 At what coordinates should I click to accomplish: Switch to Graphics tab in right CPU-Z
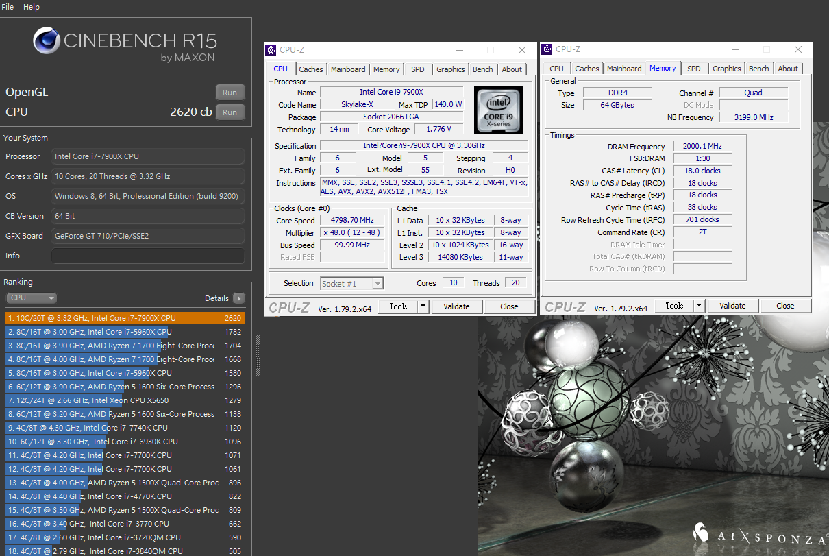tap(727, 69)
